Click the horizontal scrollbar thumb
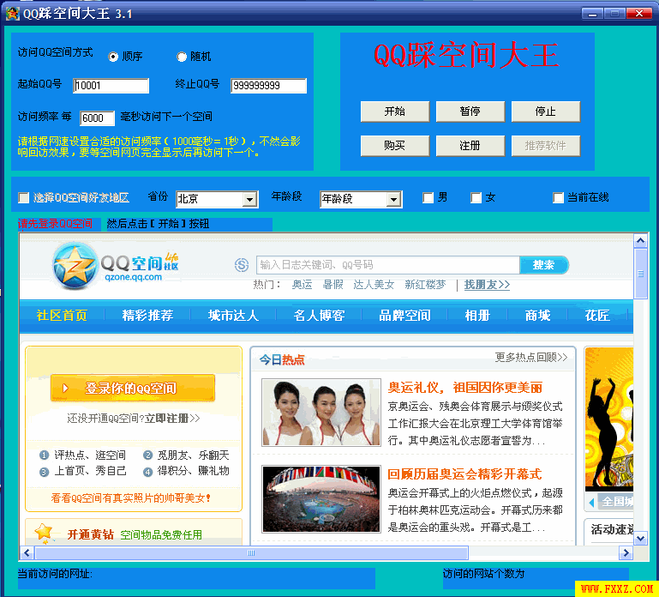This screenshot has width=659, height=597. point(251,553)
